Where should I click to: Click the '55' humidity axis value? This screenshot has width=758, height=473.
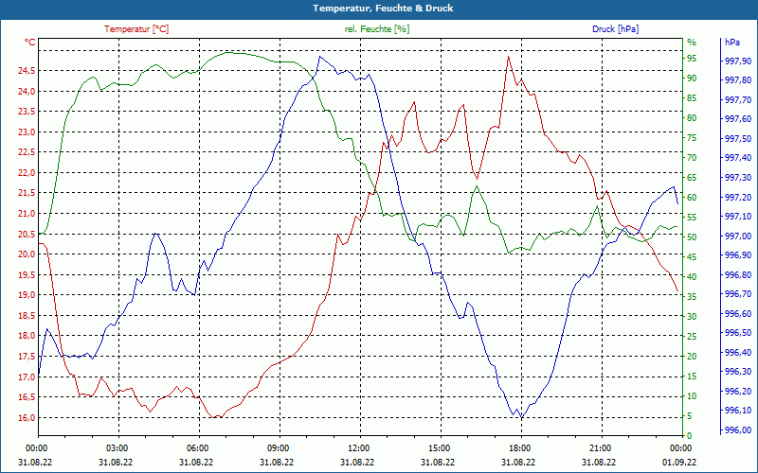click(x=692, y=218)
